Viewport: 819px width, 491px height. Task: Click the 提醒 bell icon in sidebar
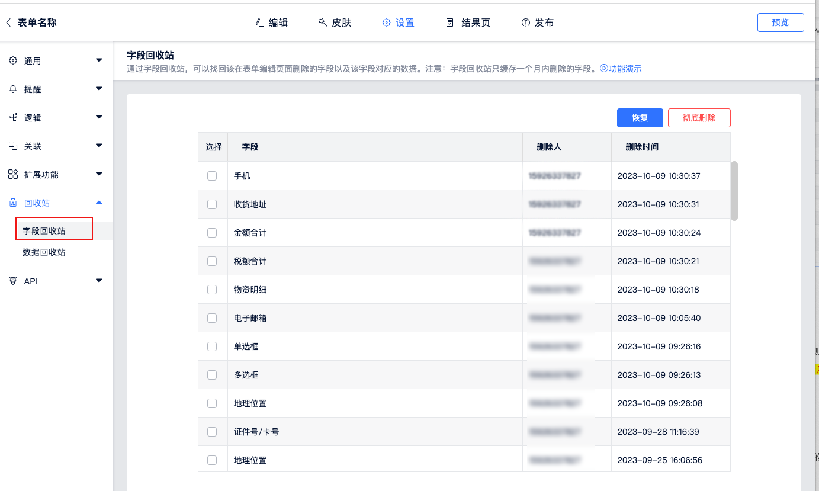pyautogui.click(x=13, y=89)
